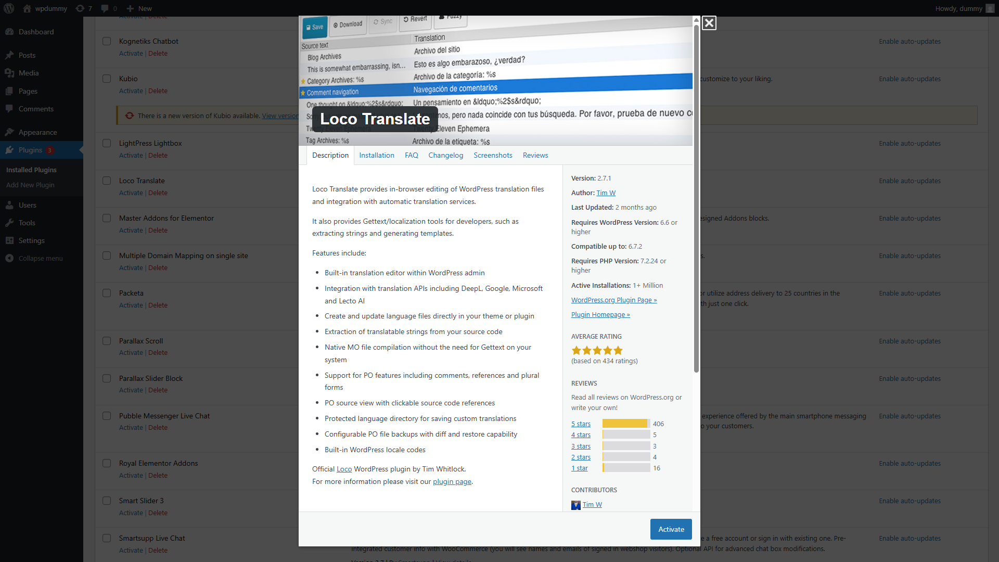Open 5 stars reviews link

tap(581, 424)
